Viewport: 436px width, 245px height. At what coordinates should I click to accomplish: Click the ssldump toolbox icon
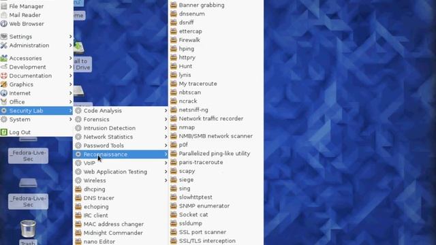point(174,223)
